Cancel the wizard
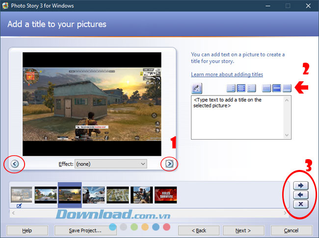The image size is (319, 238). pyautogui.click(x=291, y=231)
